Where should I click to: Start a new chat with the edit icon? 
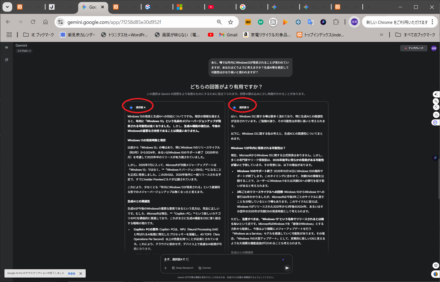(7, 60)
